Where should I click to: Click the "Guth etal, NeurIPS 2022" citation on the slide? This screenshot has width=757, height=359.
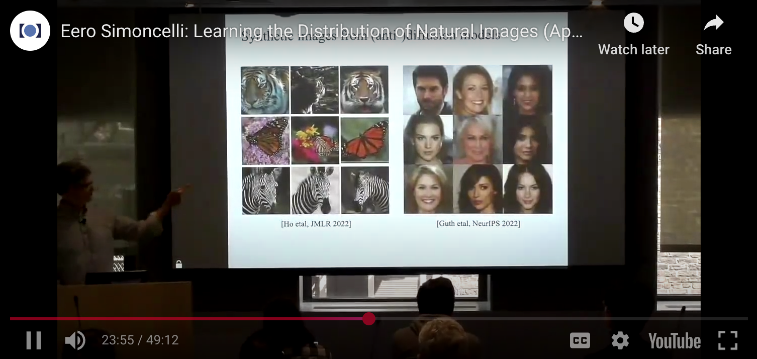pyautogui.click(x=478, y=224)
